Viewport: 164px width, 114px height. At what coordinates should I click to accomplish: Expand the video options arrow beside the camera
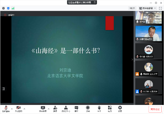[24, 109]
